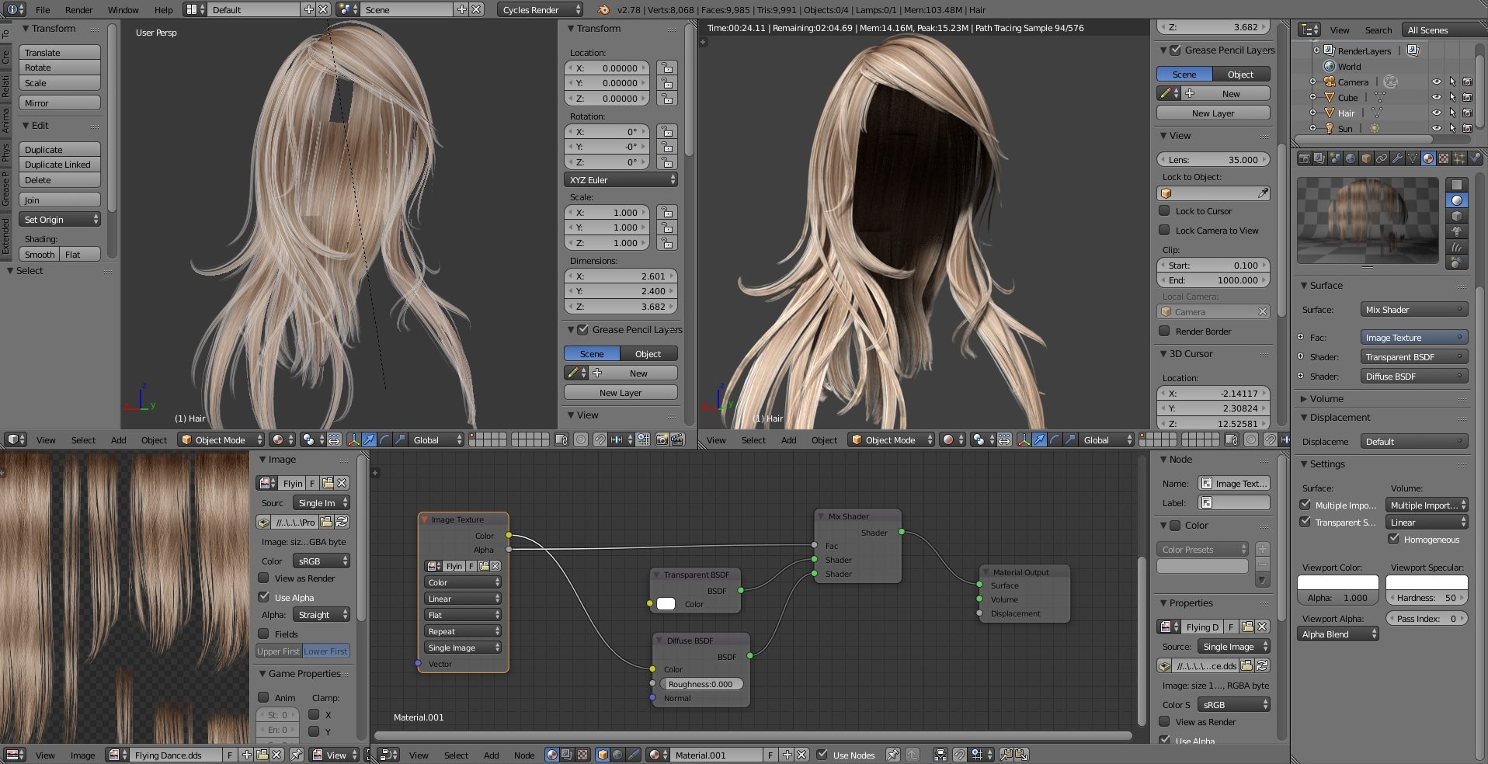Hide the Camera with its eye icon
Screen dimensions: 1488x764
1436,82
